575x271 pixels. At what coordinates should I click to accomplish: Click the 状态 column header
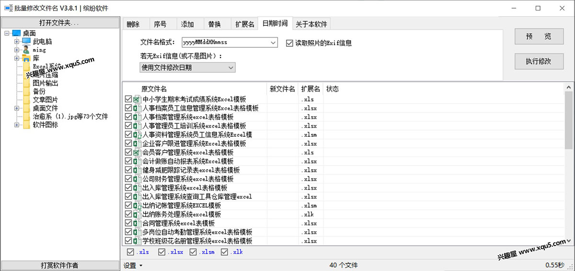[x=333, y=89]
